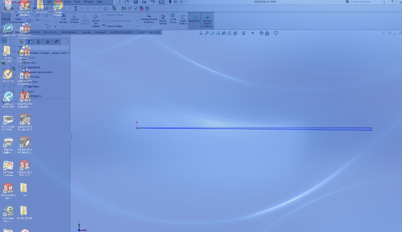Click the Save icon in toolbar
The image size is (402, 232).
[136, 2]
